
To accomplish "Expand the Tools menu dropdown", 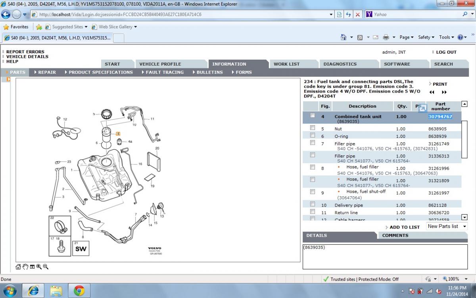I will [446, 37].
